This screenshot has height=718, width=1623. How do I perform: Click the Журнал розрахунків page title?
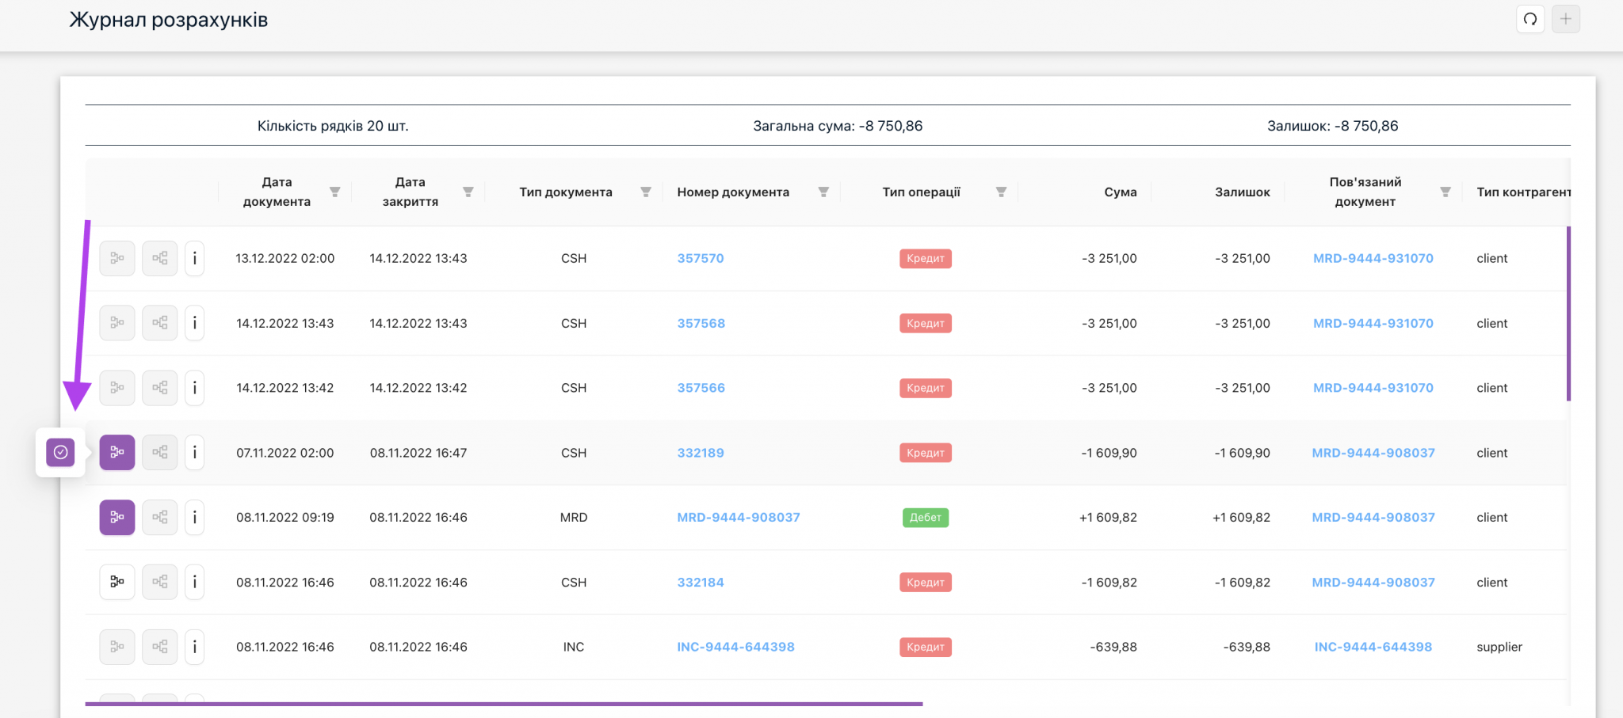tap(169, 20)
